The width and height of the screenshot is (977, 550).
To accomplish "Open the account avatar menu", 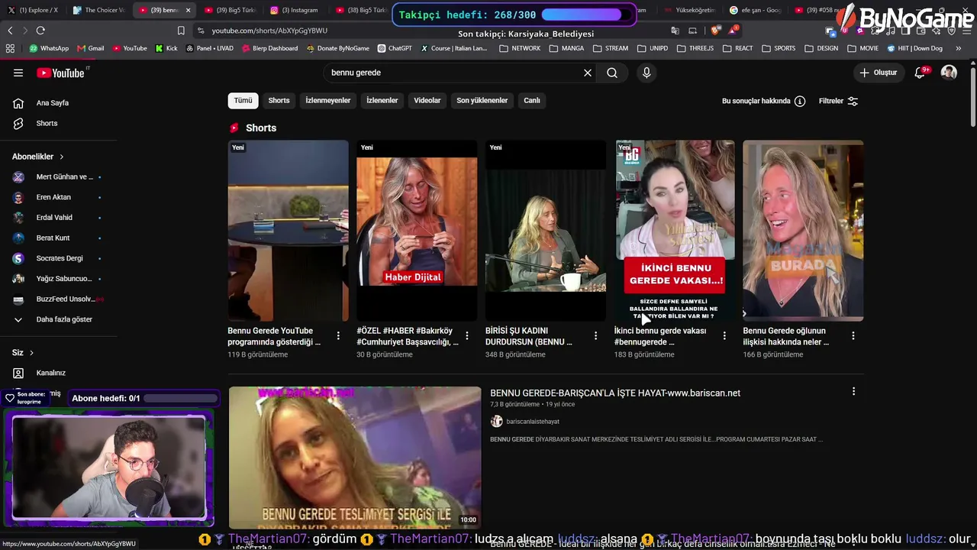I will coord(949,73).
